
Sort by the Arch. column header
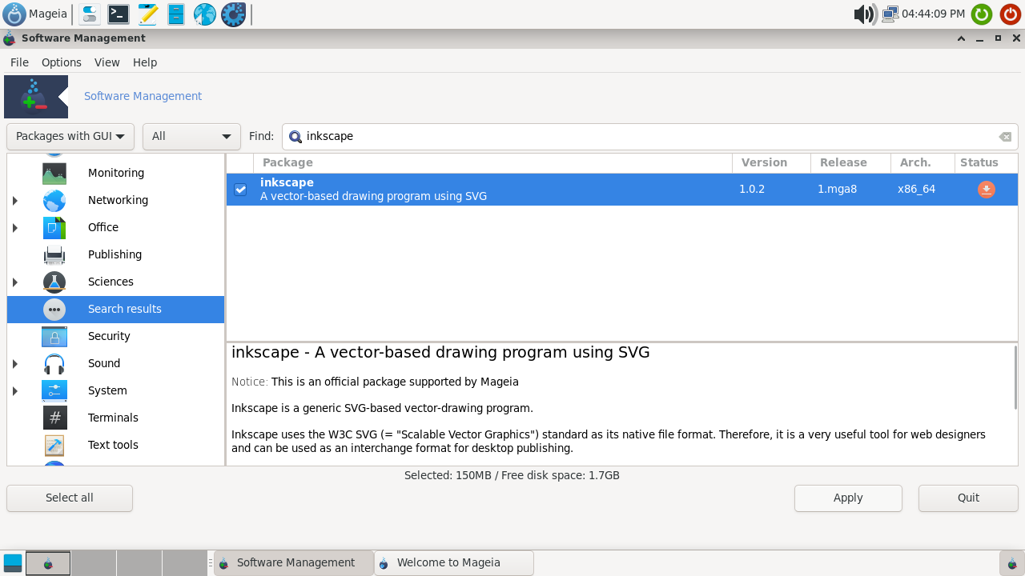[922, 162]
